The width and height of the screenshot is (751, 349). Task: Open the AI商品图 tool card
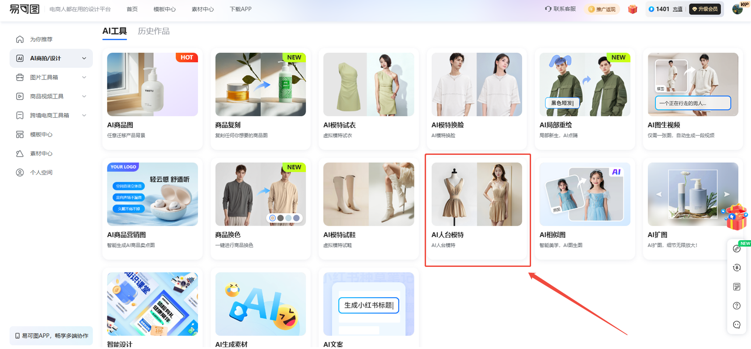[x=152, y=99]
